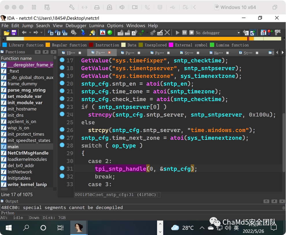Close the Functions panel
286x235 pixels.
pyautogui.click(x=53, y=52)
